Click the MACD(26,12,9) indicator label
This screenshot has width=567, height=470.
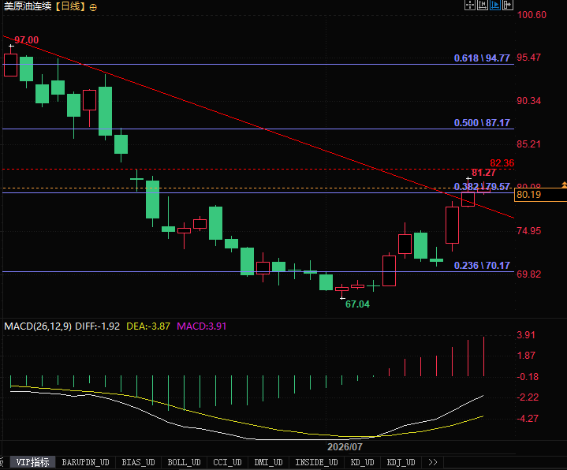38,326
